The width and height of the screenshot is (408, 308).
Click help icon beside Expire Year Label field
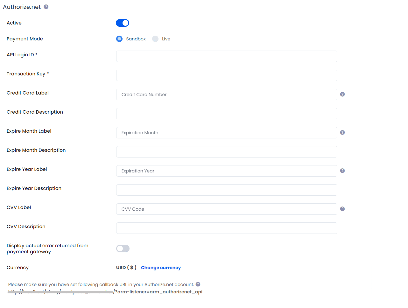[342, 171]
